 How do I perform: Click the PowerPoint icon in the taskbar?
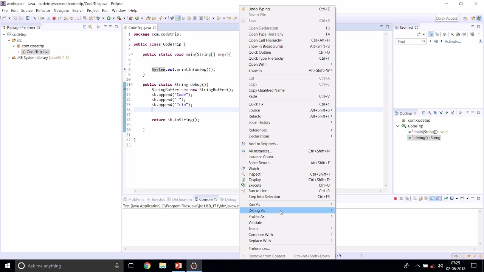(178, 266)
